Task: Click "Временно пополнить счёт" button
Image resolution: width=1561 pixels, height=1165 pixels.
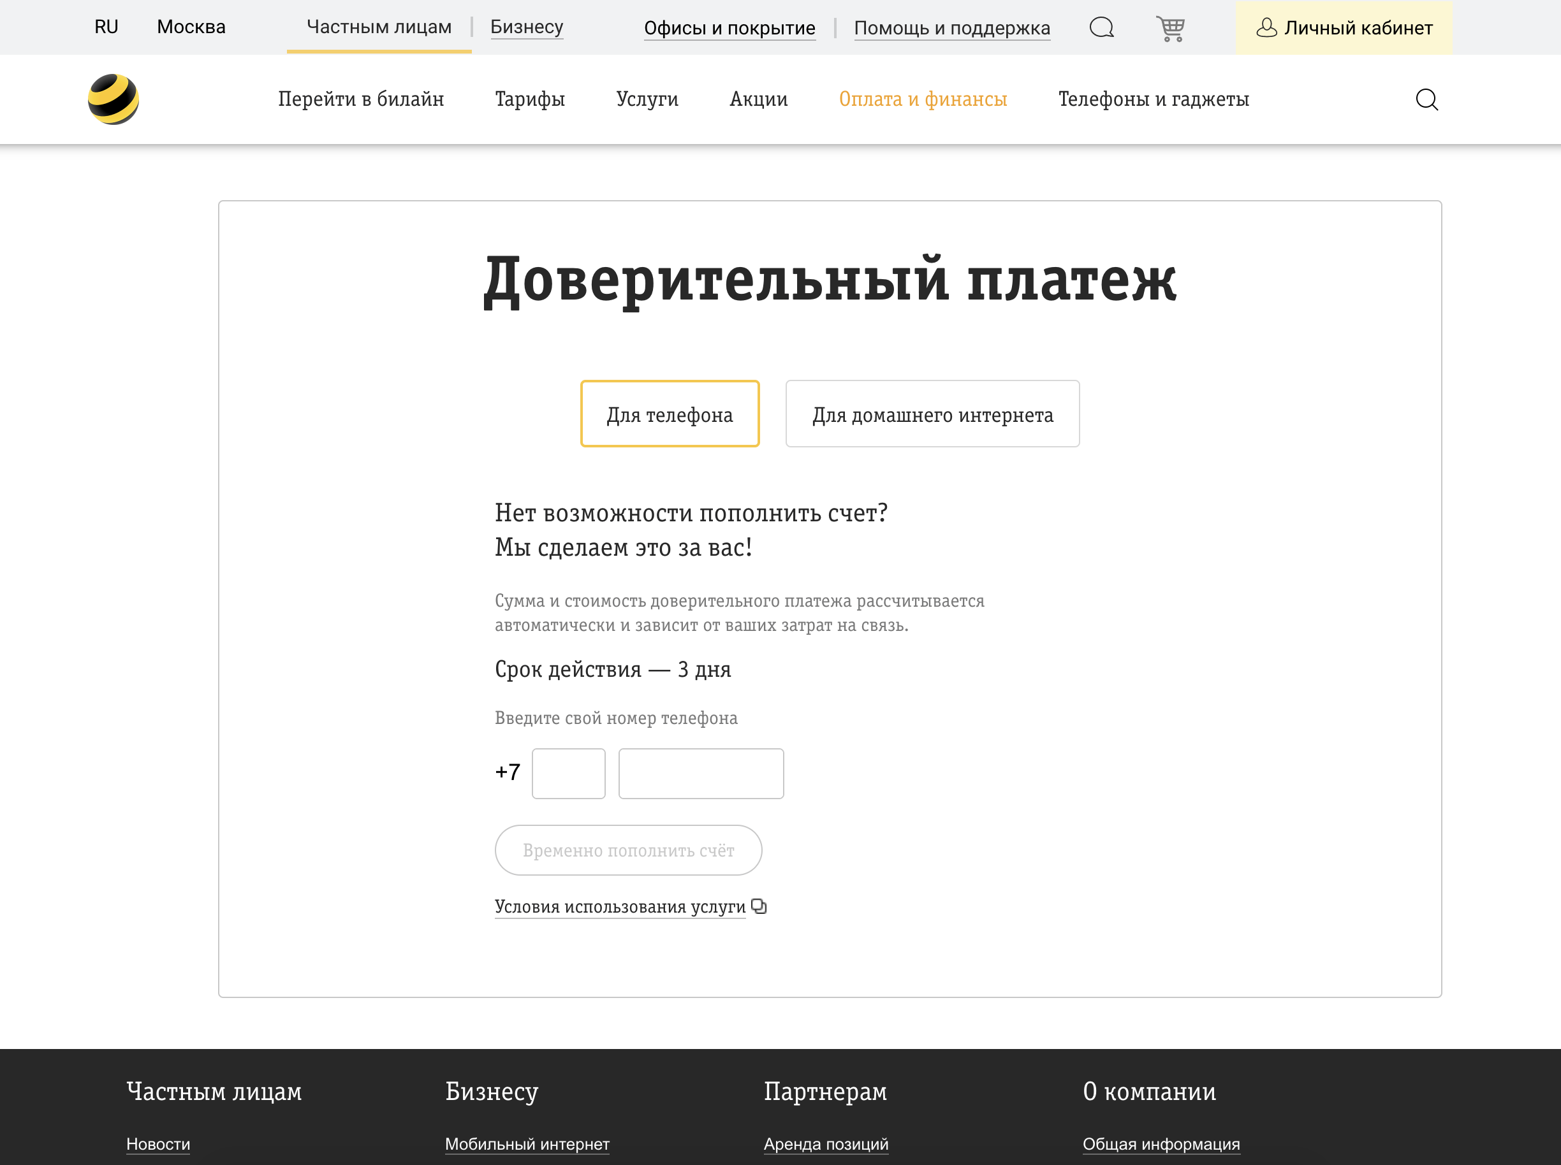Action: [628, 850]
